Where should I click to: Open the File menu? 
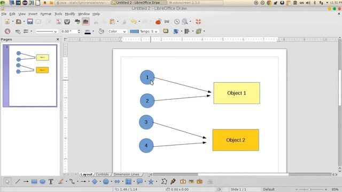tap(4, 14)
